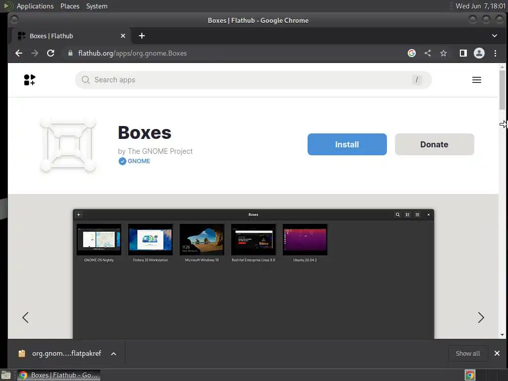Click the flatpakref download file icon
The image size is (508, 381).
(22, 353)
